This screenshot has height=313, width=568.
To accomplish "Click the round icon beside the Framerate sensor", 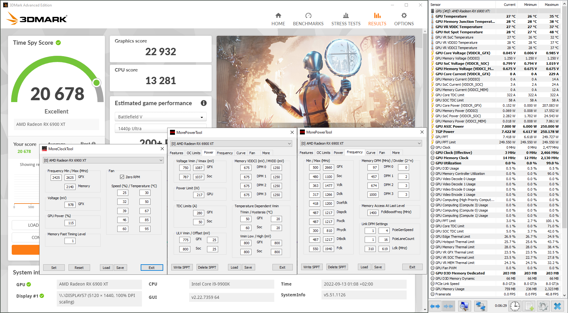I will point(433,294).
